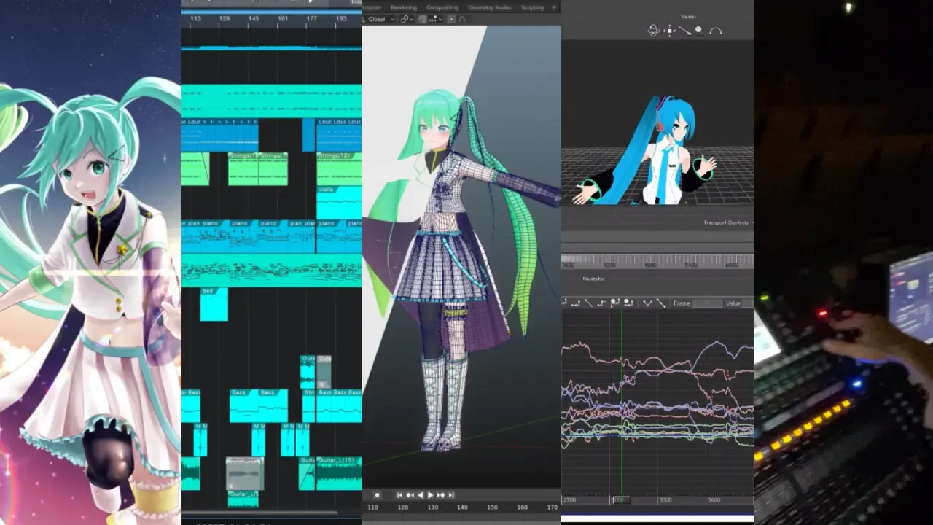Collapse the Transport Controls panel

(725, 222)
